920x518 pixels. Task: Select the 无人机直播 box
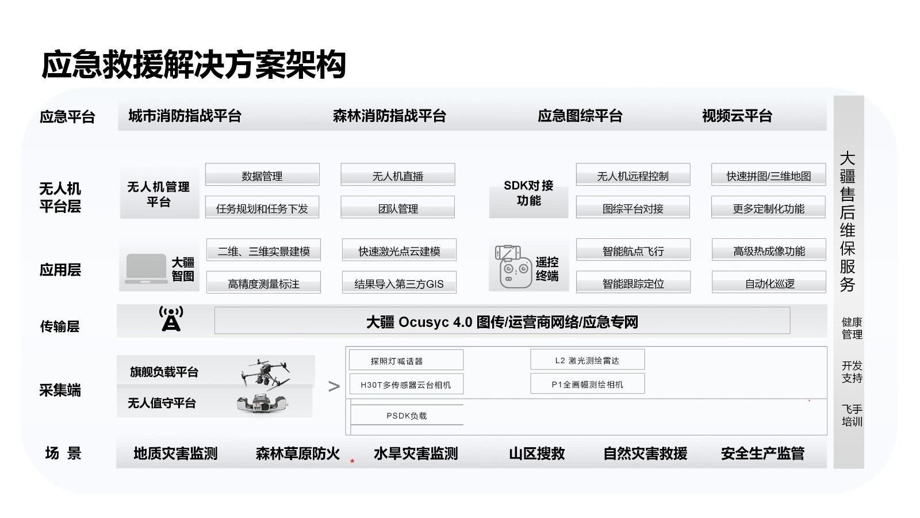(x=397, y=176)
